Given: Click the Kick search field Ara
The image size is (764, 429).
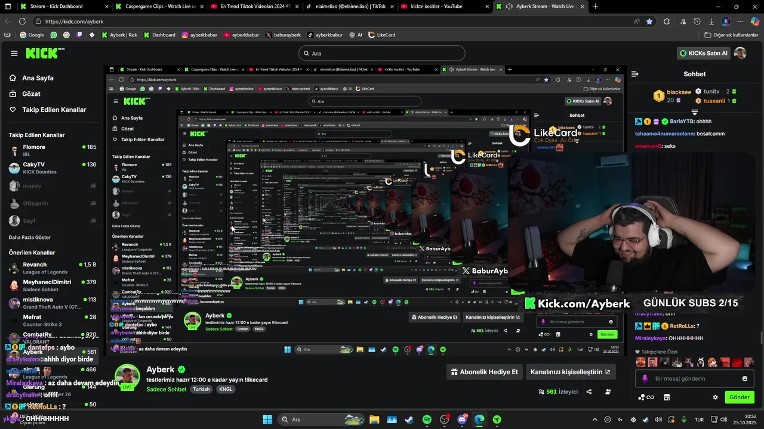Looking at the screenshot, I should point(382,53).
